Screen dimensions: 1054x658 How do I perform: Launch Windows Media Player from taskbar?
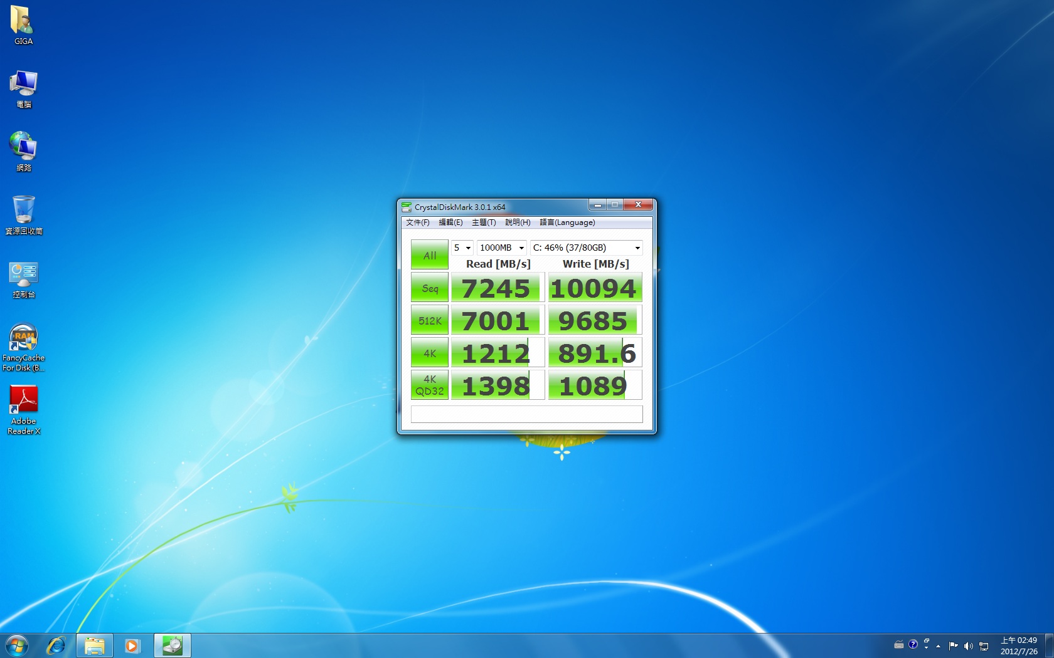[x=132, y=645]
